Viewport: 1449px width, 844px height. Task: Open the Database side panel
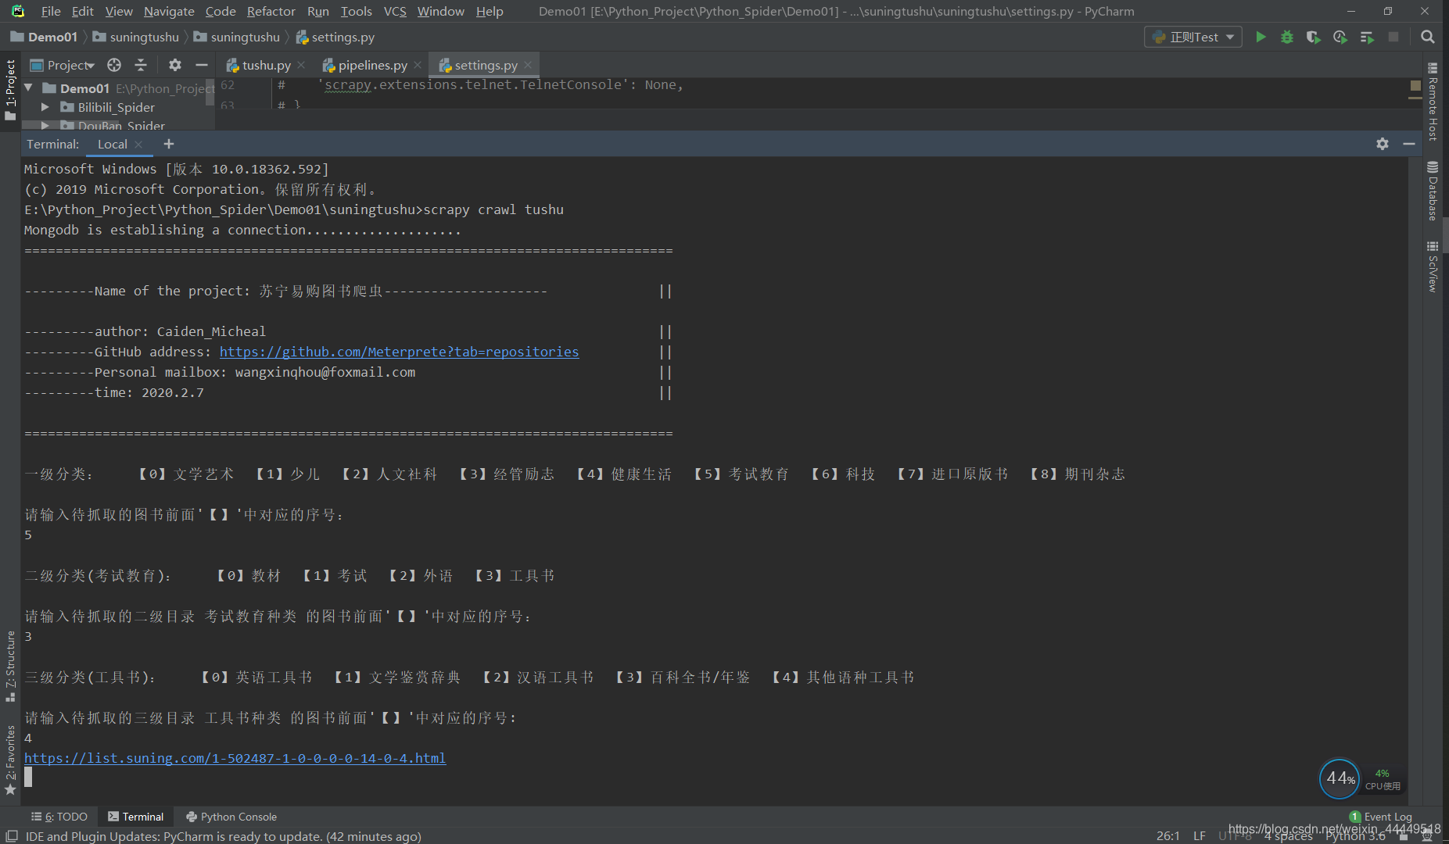(1433, 191)
